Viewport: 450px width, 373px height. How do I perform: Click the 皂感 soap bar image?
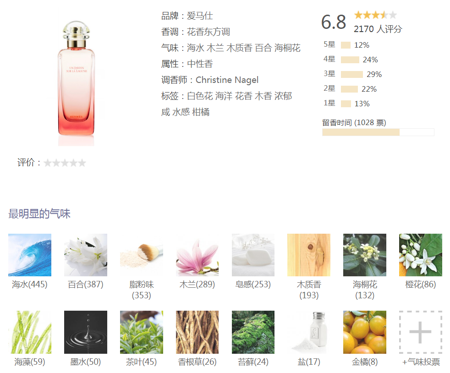[x=253, y=255]
